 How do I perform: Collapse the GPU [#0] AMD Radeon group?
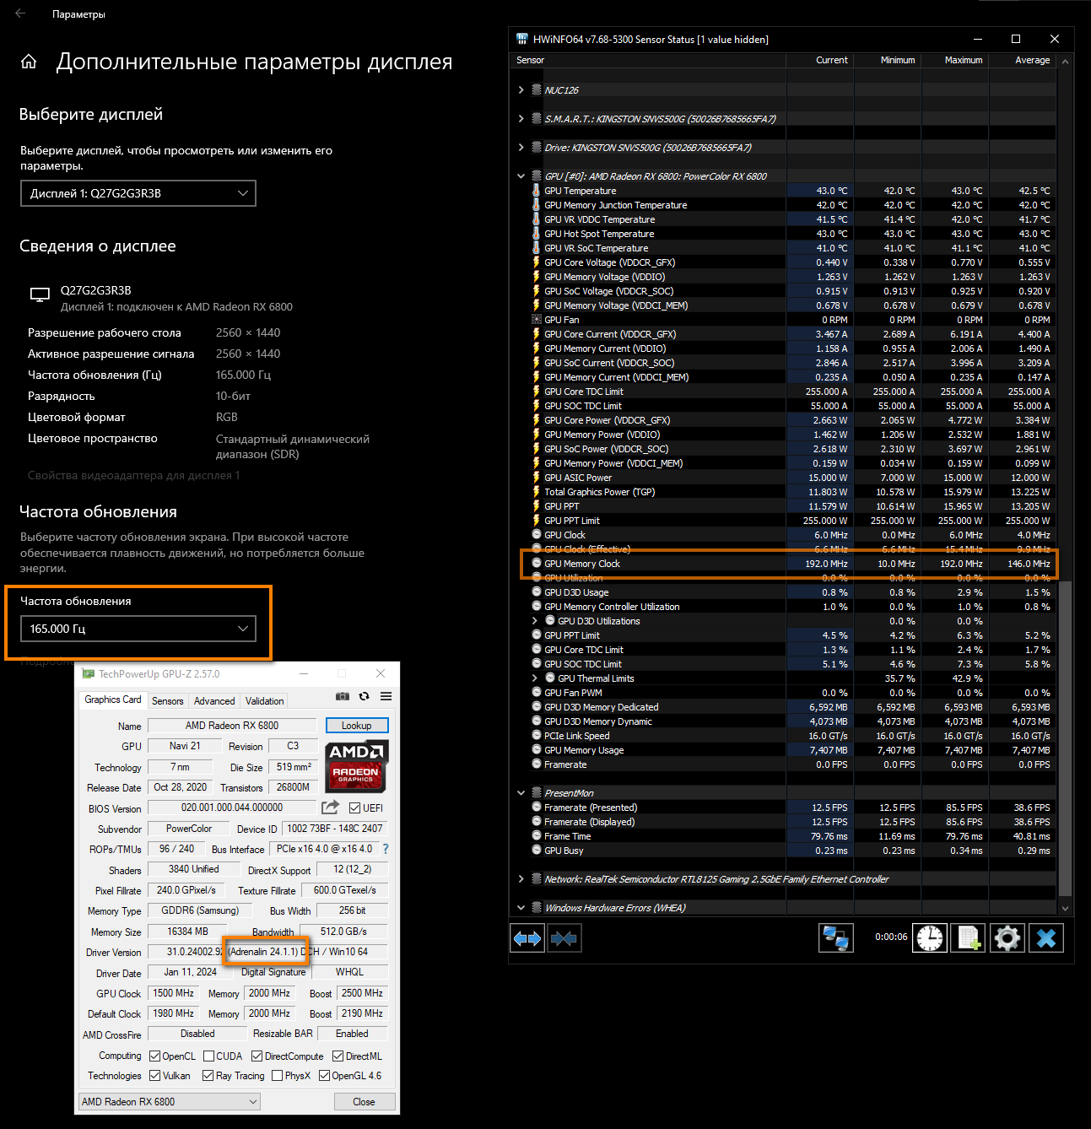[521, 176]
